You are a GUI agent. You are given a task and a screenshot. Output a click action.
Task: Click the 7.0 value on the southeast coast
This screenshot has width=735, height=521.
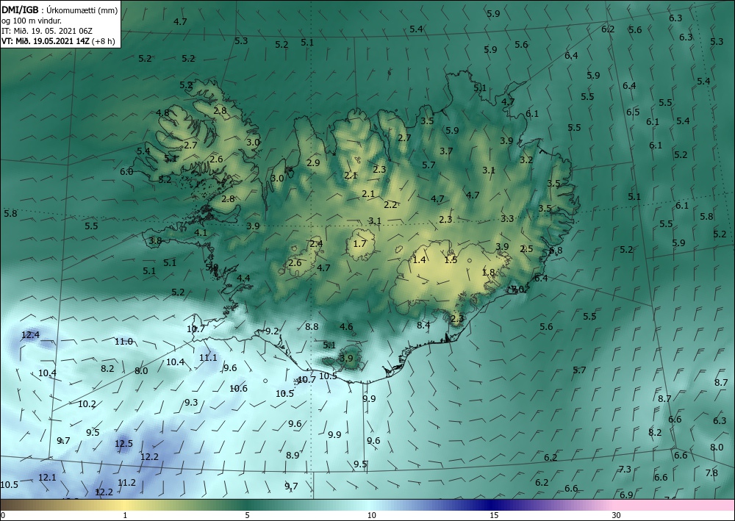tap(517, 289)
